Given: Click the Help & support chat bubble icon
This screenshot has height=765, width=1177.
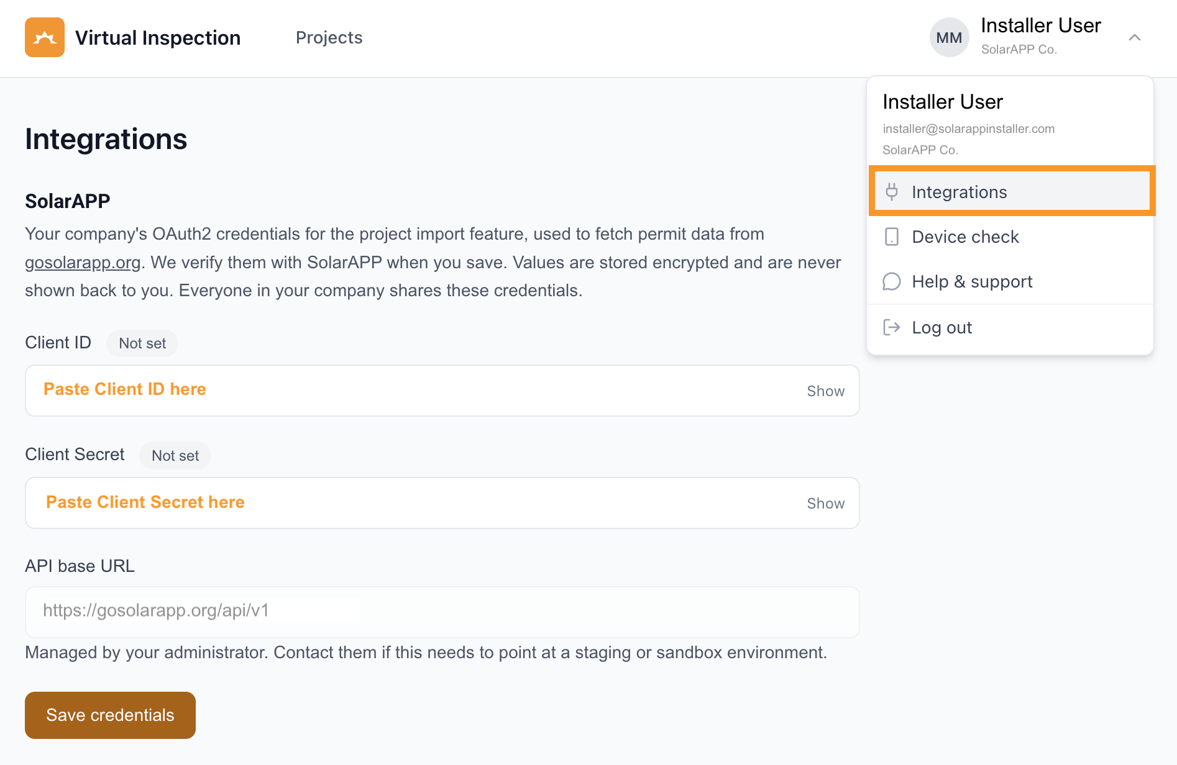Looking at the screenshot, I should [x=892, y=281].
